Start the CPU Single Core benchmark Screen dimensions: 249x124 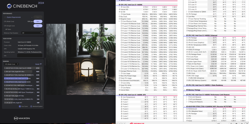tap(38, 26)
